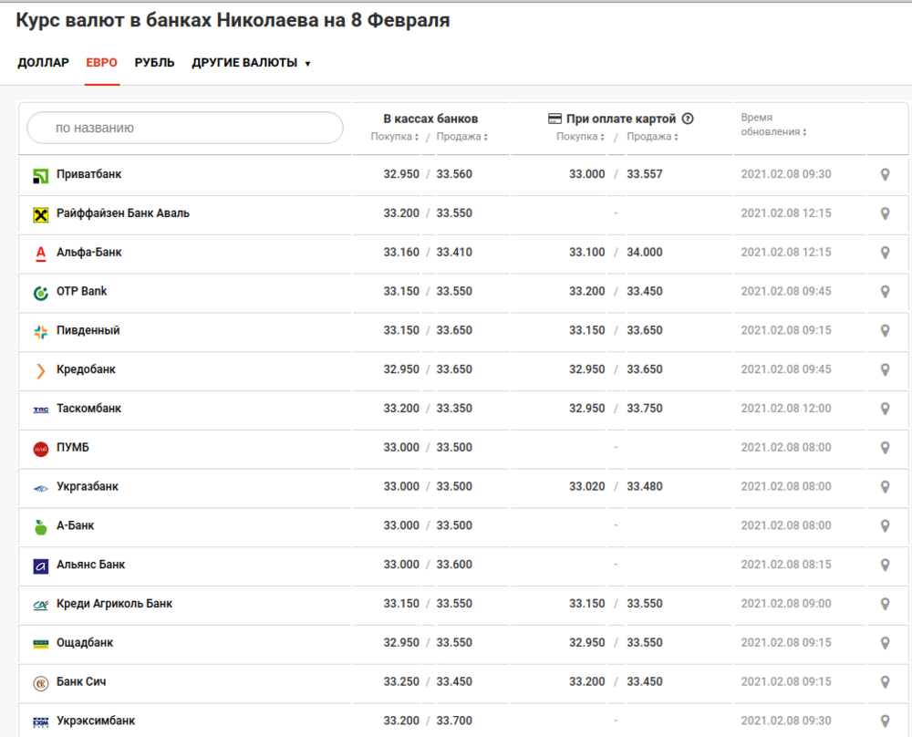Open map pin for А-Банк row

click(x=885, y=525)
